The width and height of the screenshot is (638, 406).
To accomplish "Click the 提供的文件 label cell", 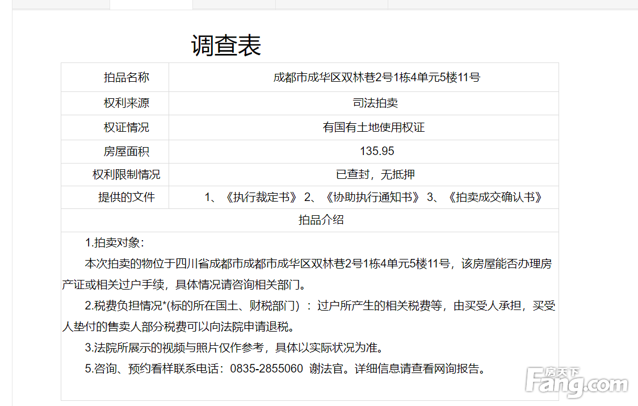I will pyautogui.click(x=126, y=198).
